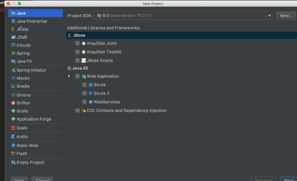This screenshot has width=297, height=181.
Task: Click the Cancel button
Action: pos(42,179)
